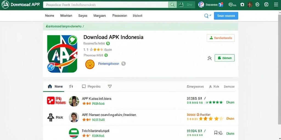Click the orange star rating in second row

(x=212, y=119)
